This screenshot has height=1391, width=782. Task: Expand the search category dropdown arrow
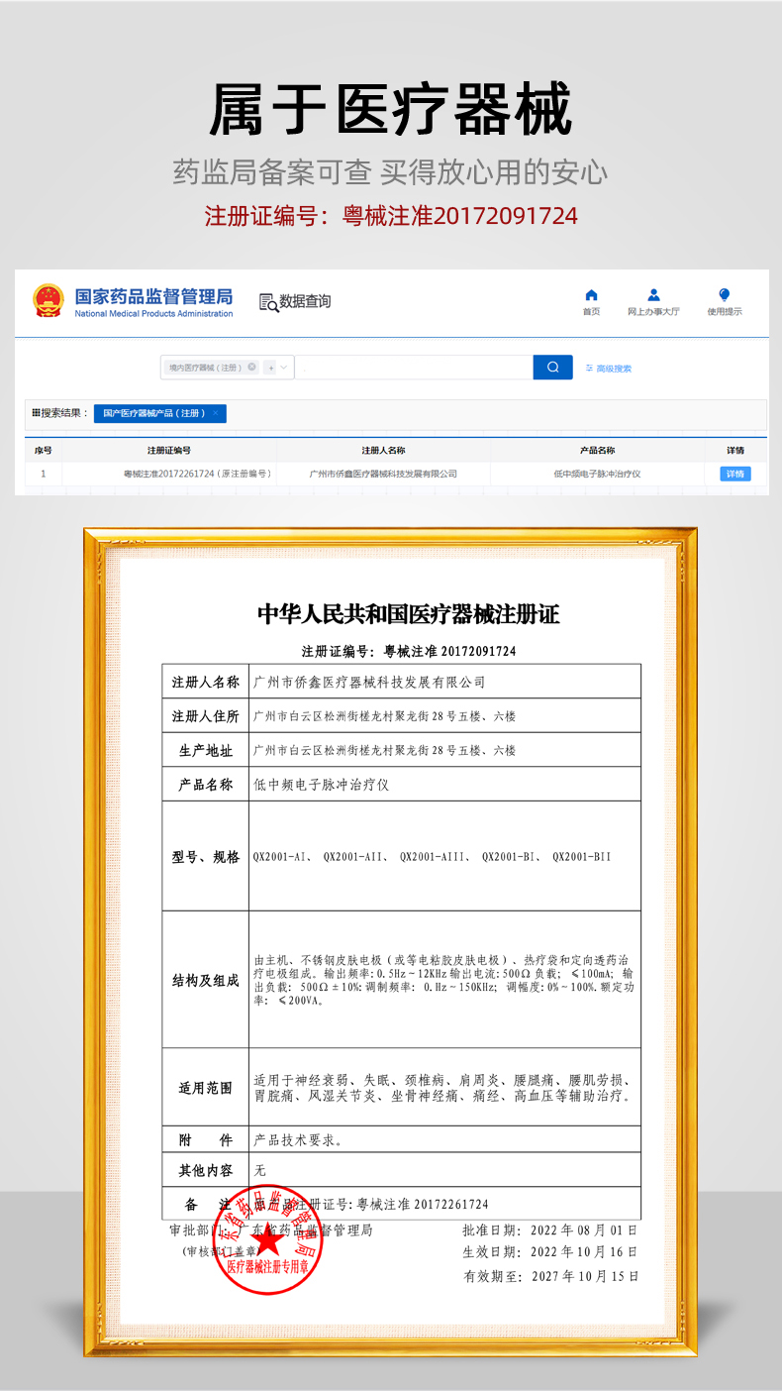284,367
